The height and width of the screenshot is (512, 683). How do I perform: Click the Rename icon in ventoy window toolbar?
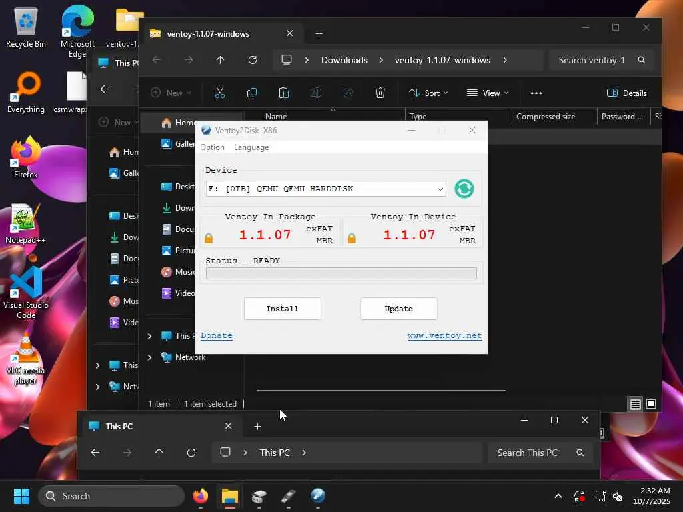point(315,93)
